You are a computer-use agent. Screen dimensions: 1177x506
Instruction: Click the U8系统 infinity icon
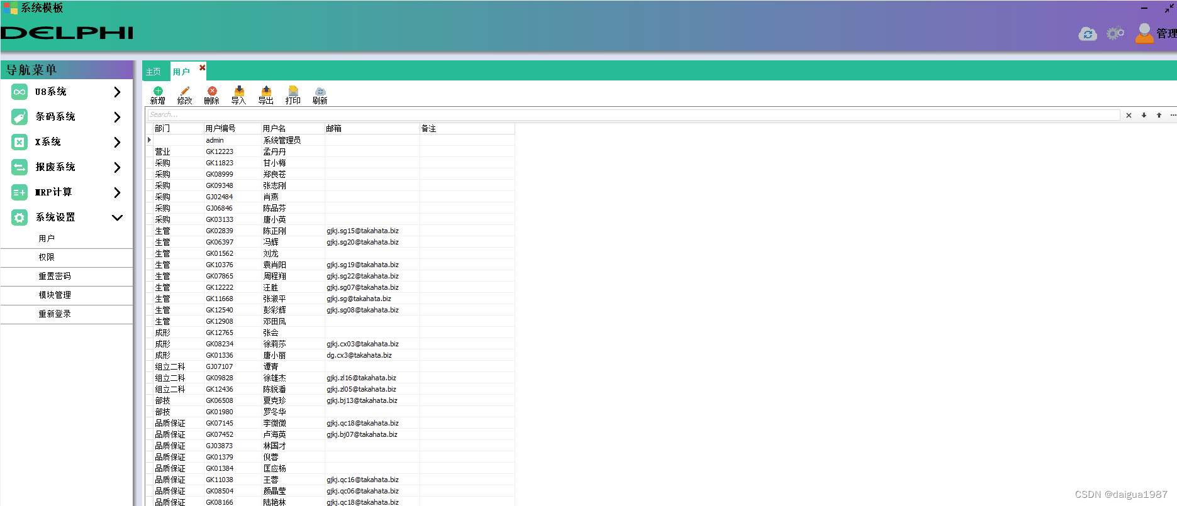click(x=20, y=92)
